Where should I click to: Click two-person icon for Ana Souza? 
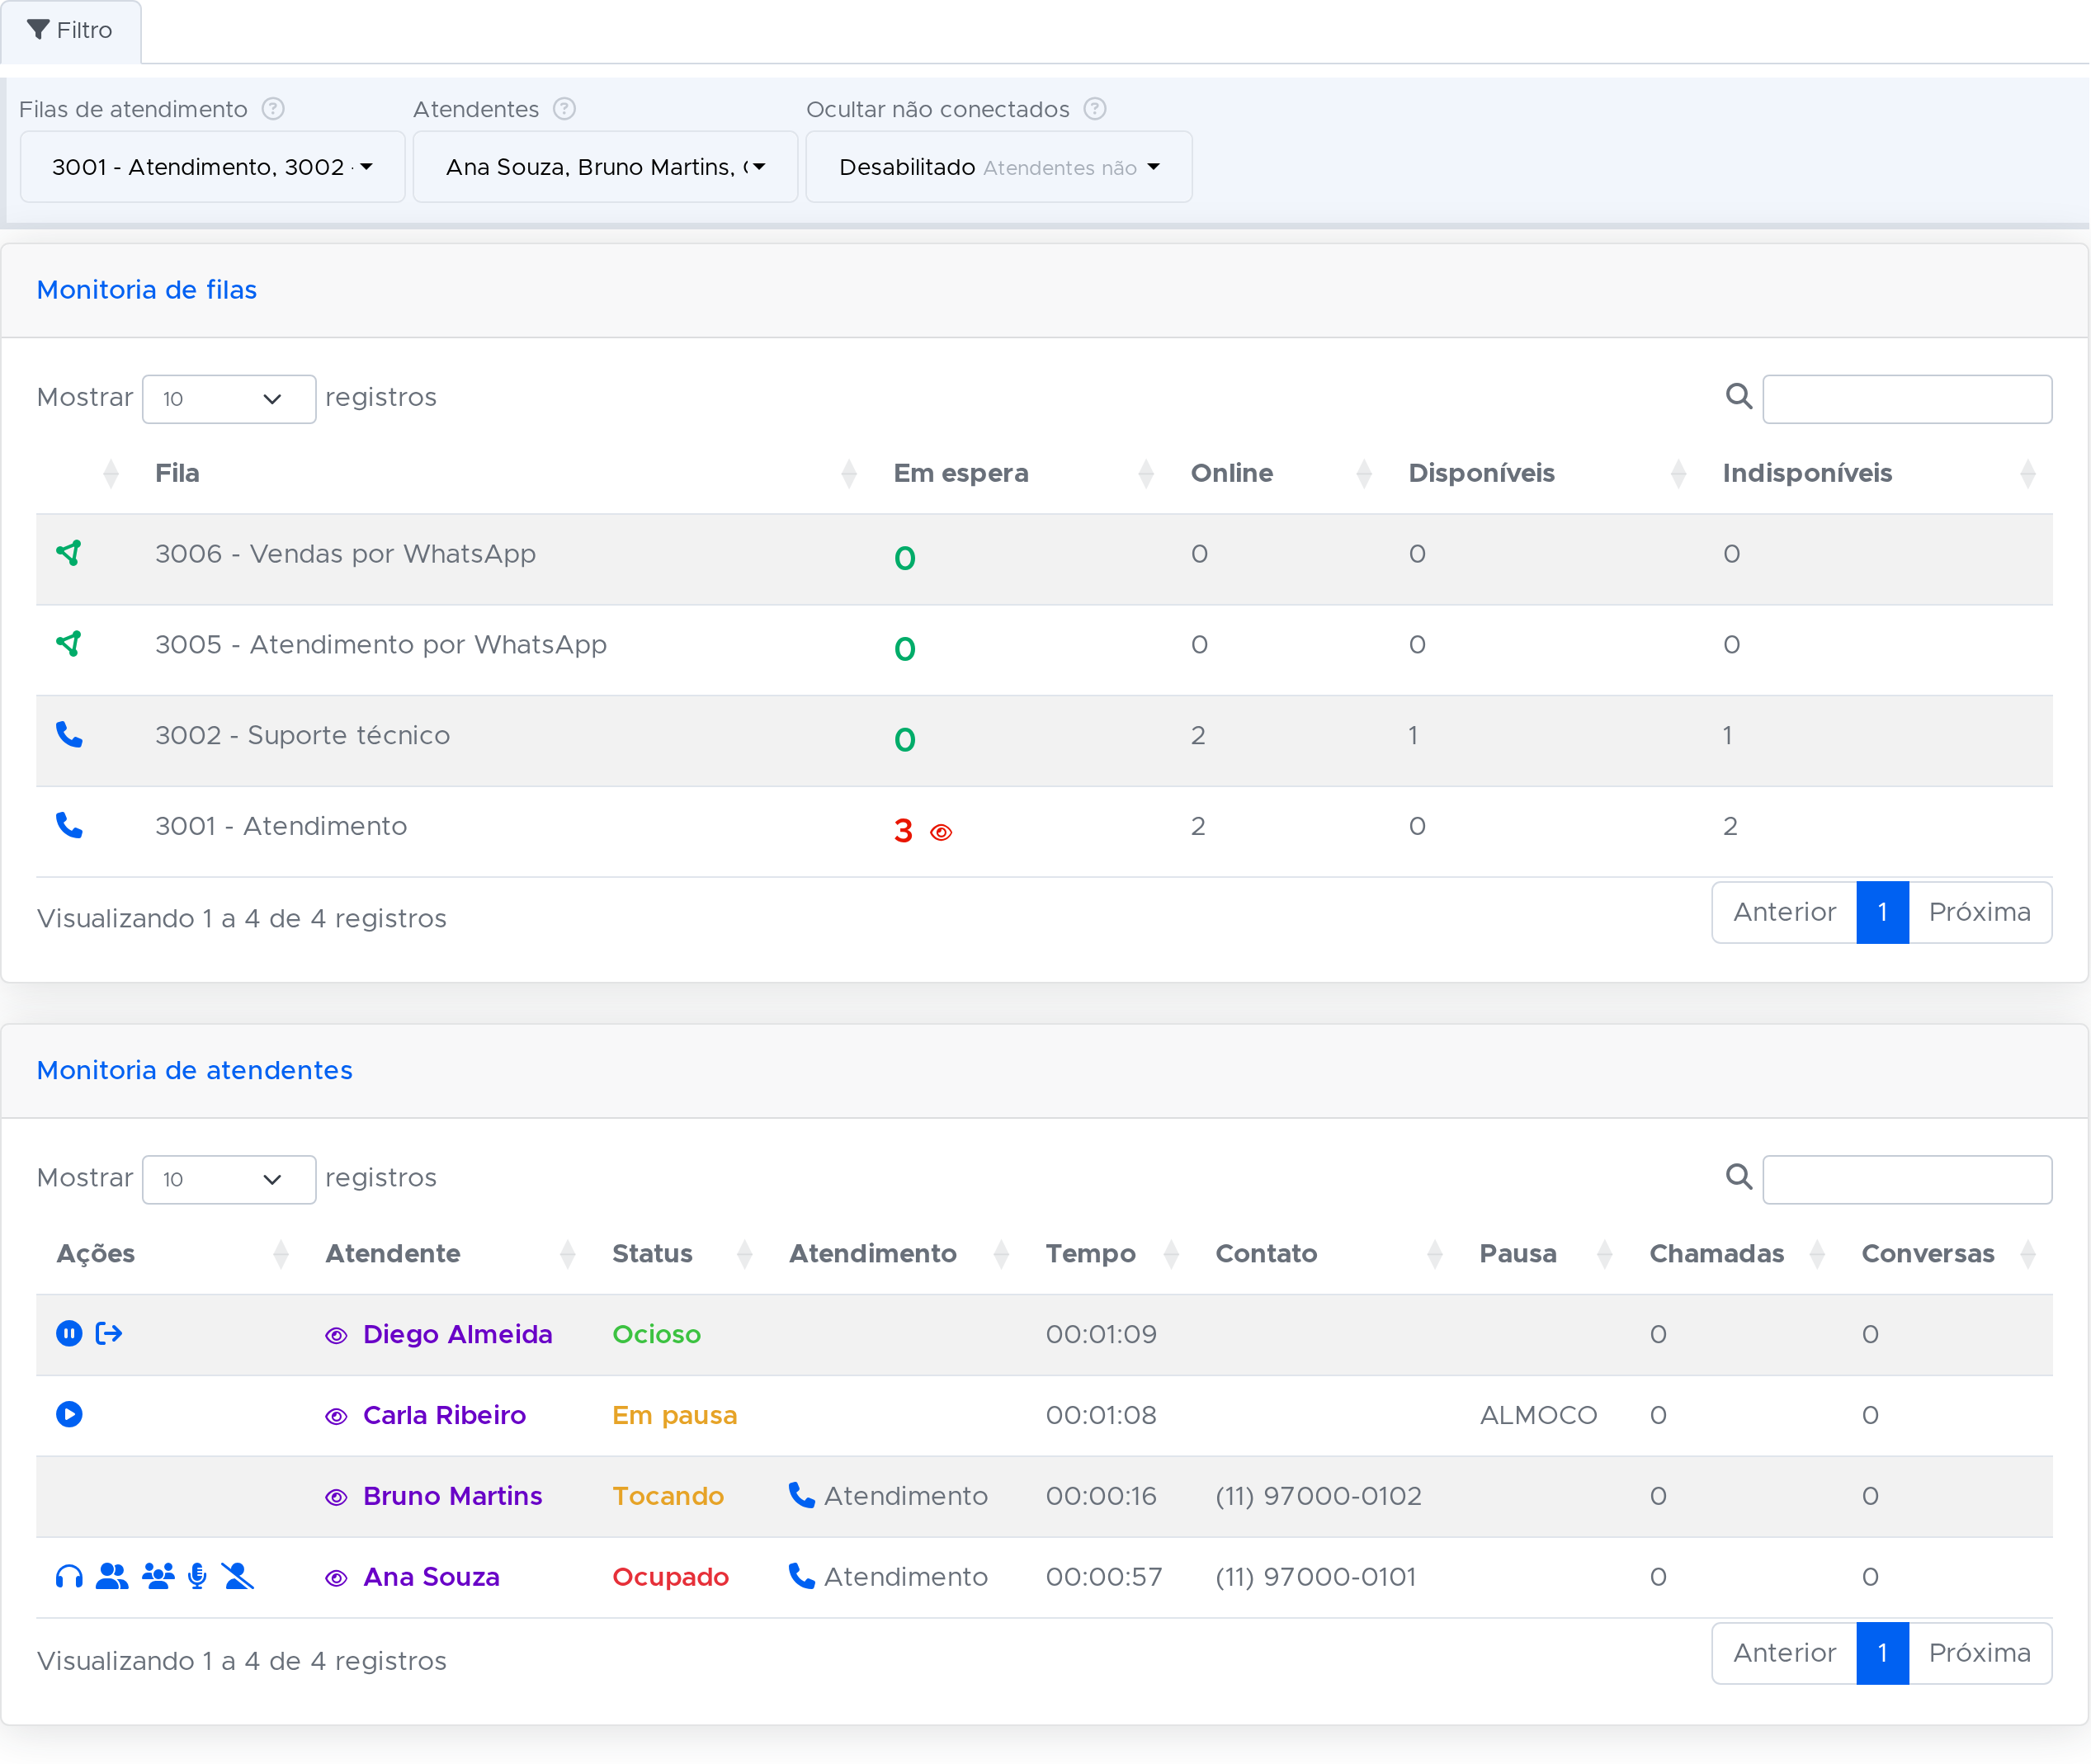click(x=112, y=1577)
